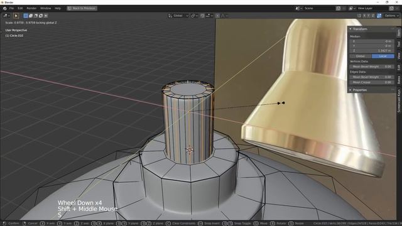This screenshot has height=226, width=402.
Task: Set selection mode to invert
Action: (x=41, y=16)
